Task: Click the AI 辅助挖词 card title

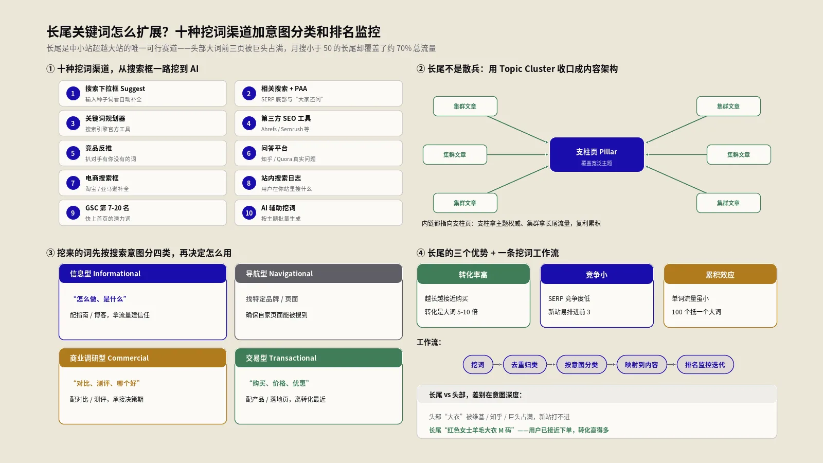Action: pos(278,208)
